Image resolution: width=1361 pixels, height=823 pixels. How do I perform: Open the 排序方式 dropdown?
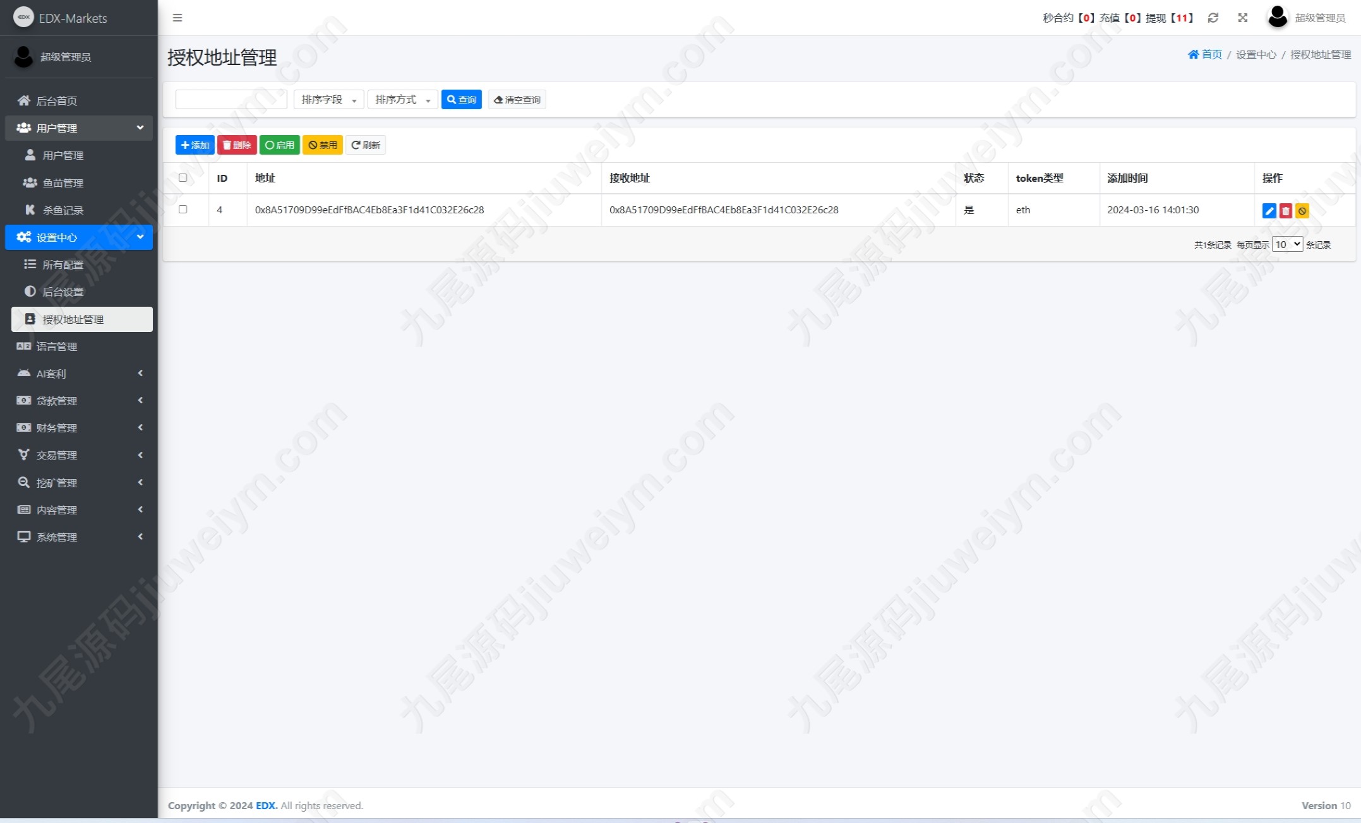[x=402, y=100]
